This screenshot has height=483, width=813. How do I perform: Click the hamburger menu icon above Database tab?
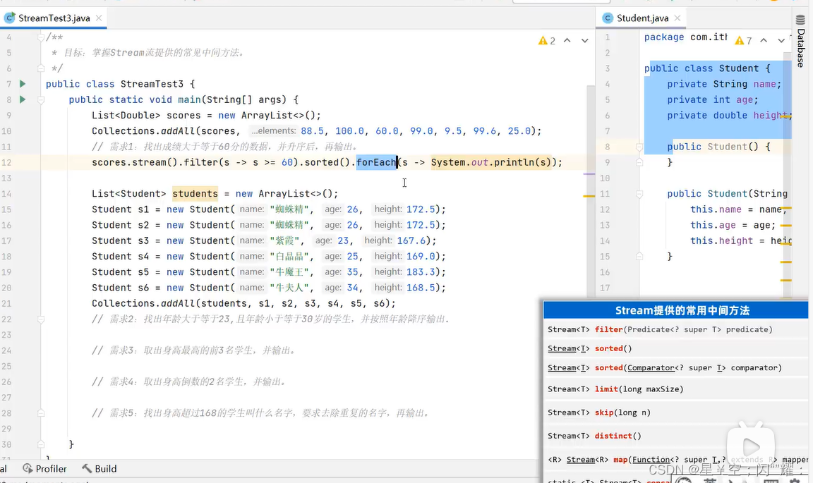[800, 19]
